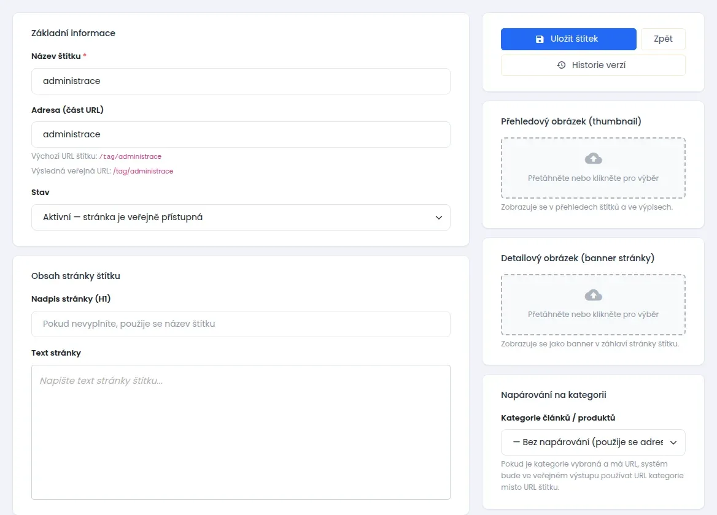Click the Napárování na kategorii heading
Viewport: 717px width, 515px height.
[553, 395]
